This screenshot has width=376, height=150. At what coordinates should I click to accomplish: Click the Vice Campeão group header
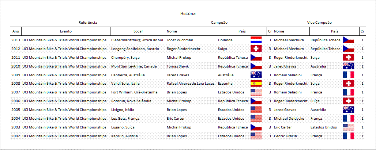[319, 23]
